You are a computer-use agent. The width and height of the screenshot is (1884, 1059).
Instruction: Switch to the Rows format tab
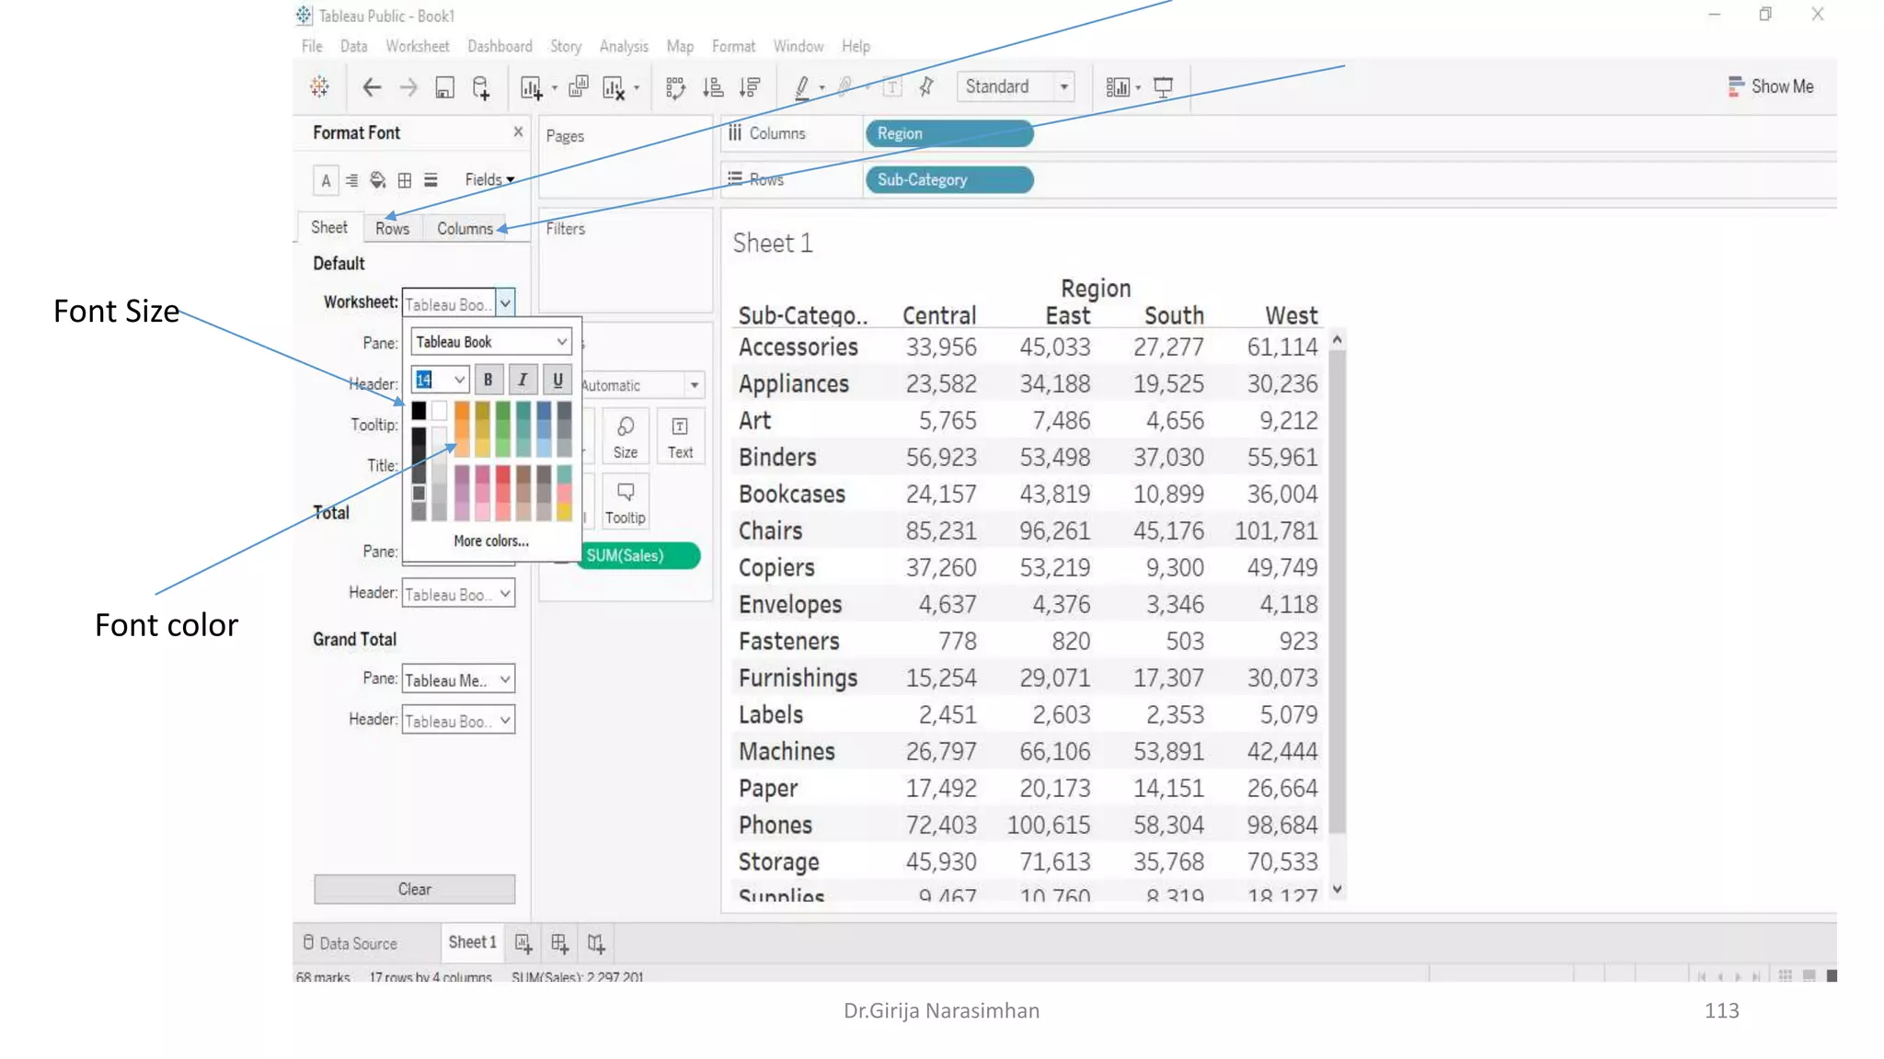tap(392, 229)
